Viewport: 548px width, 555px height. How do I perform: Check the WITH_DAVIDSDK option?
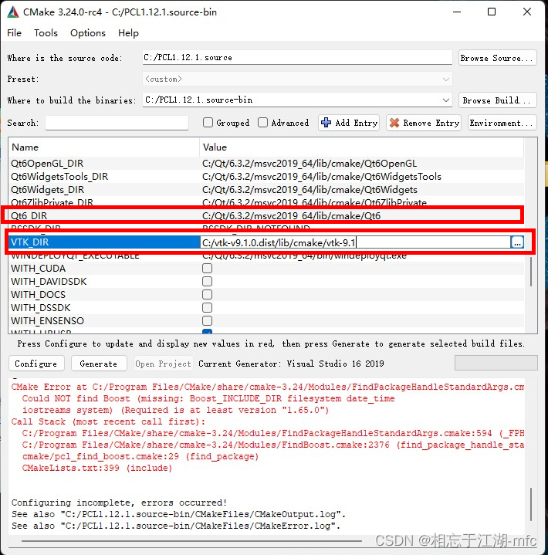pyautogui.click(x=207, y=282)
